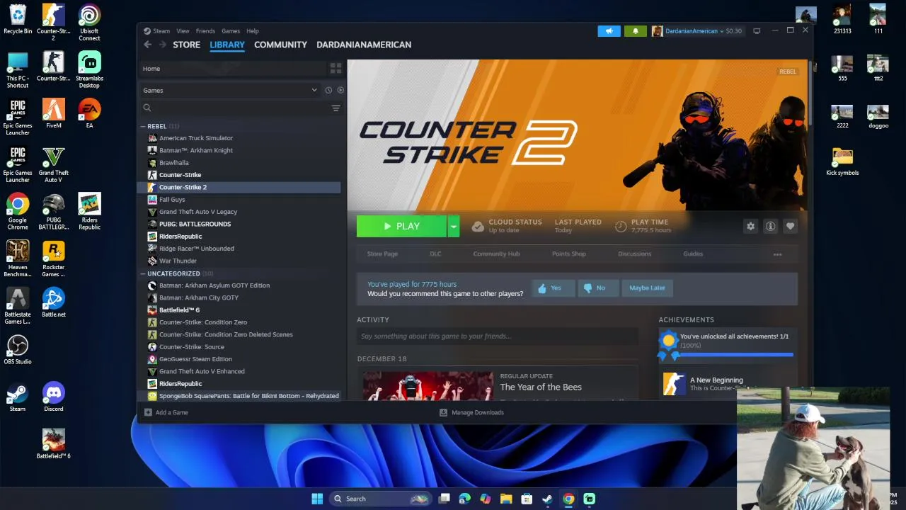Click the green PLAY button
The width and height of the screenshot is (906, 510).
pyautogui.click(x=402, y=226)
